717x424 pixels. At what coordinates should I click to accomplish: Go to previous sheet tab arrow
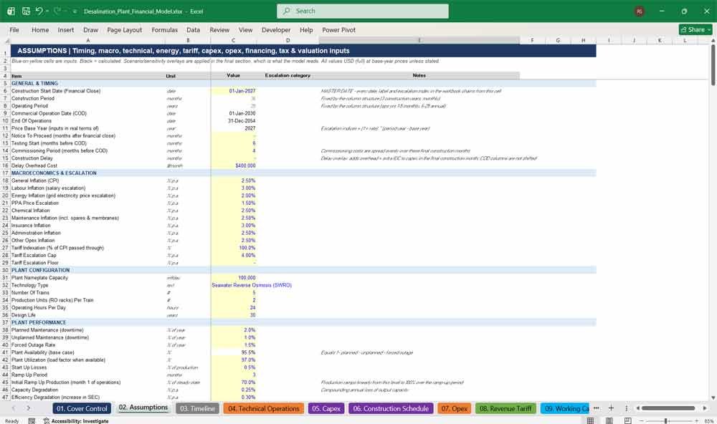(x=14, y=408)
